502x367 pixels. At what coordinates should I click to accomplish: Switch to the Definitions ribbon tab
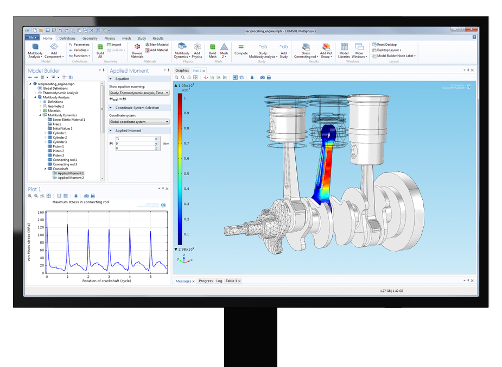click(x=67, y=38)
